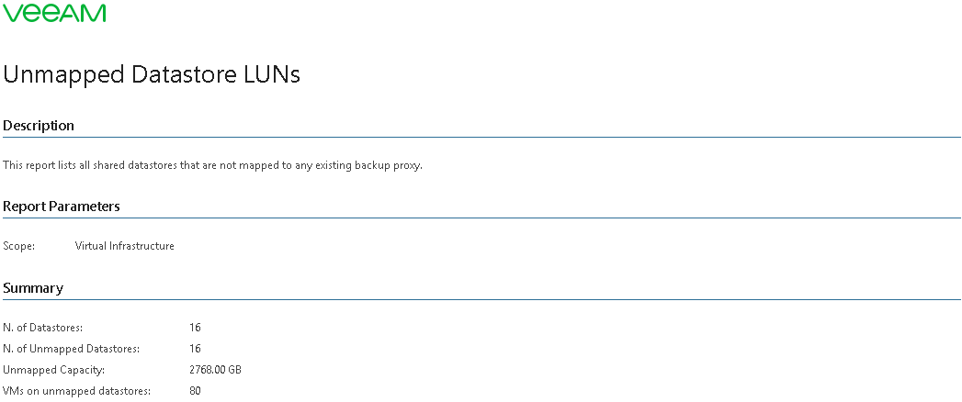The image size is (962, 402).
Task: Click the Unmapped Capacity label
Action: point(54,370)
